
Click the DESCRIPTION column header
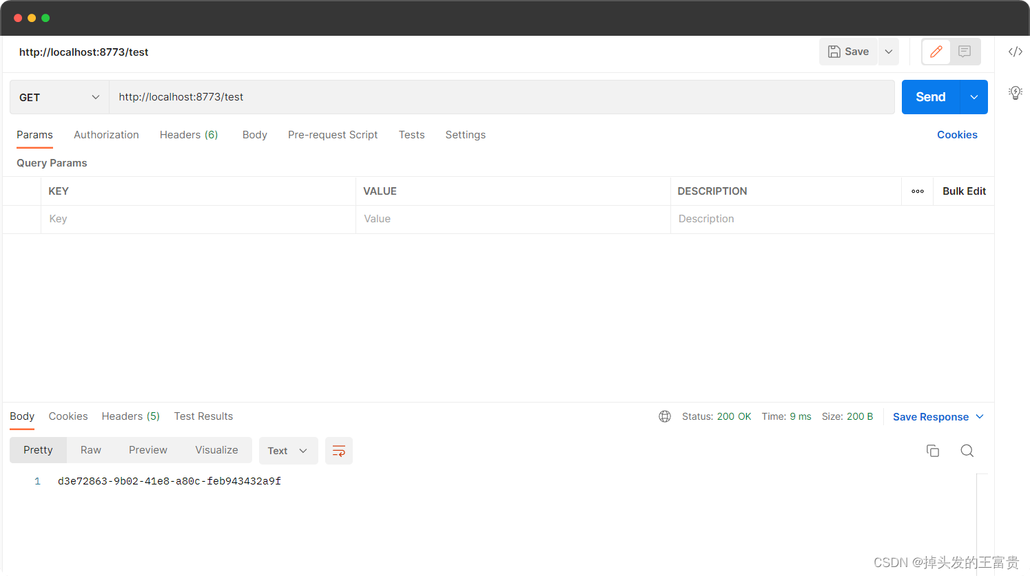[x=712, y=191]
